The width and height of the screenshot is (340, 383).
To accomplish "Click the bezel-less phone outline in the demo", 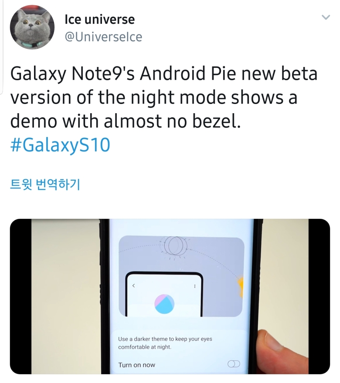I will click(x=164, y=294).
